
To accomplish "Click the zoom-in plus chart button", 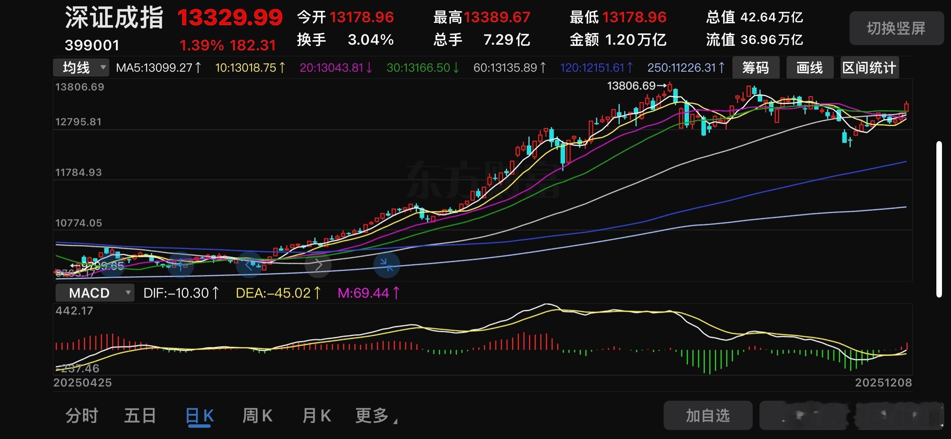I will pyautogui.click(x=181, y=265).
